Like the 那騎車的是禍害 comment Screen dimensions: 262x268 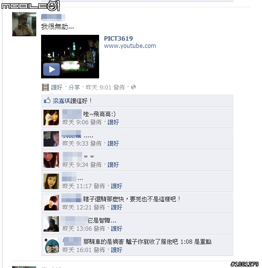click(x=116, y=250)
